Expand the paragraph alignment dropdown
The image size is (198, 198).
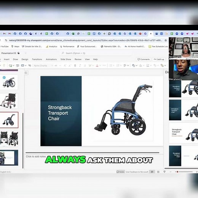126,65
